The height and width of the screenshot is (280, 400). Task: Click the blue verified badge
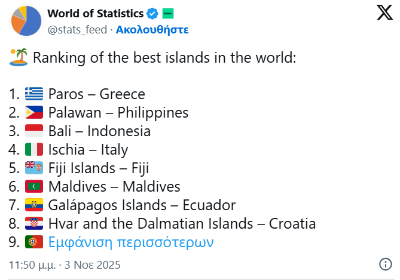coord(154,14)
